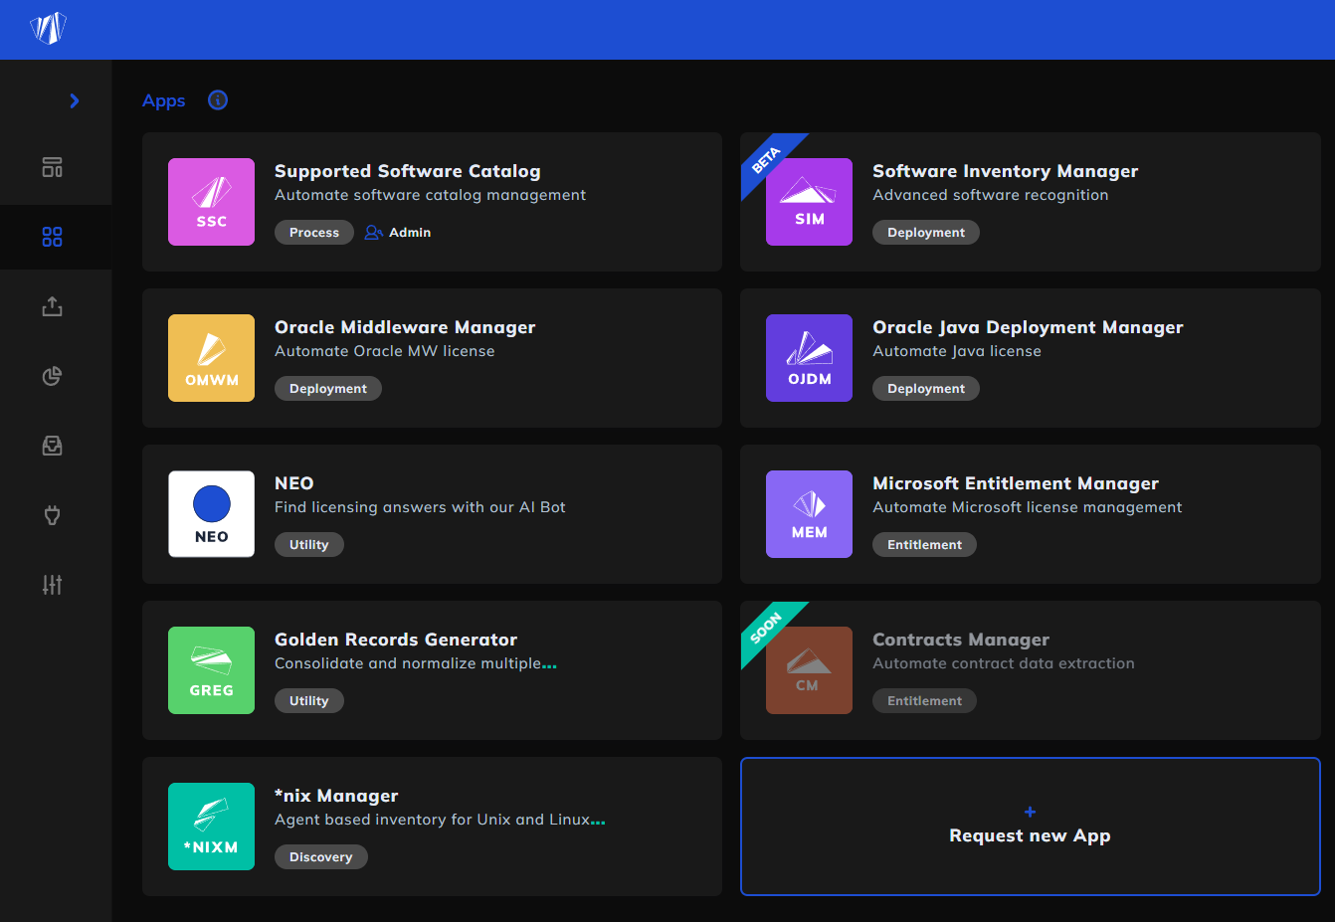Click the Deployment tag on Oracle Middleware Manager
The width and height of the screenshot is (1335, 922).
(x=328, y=389)
